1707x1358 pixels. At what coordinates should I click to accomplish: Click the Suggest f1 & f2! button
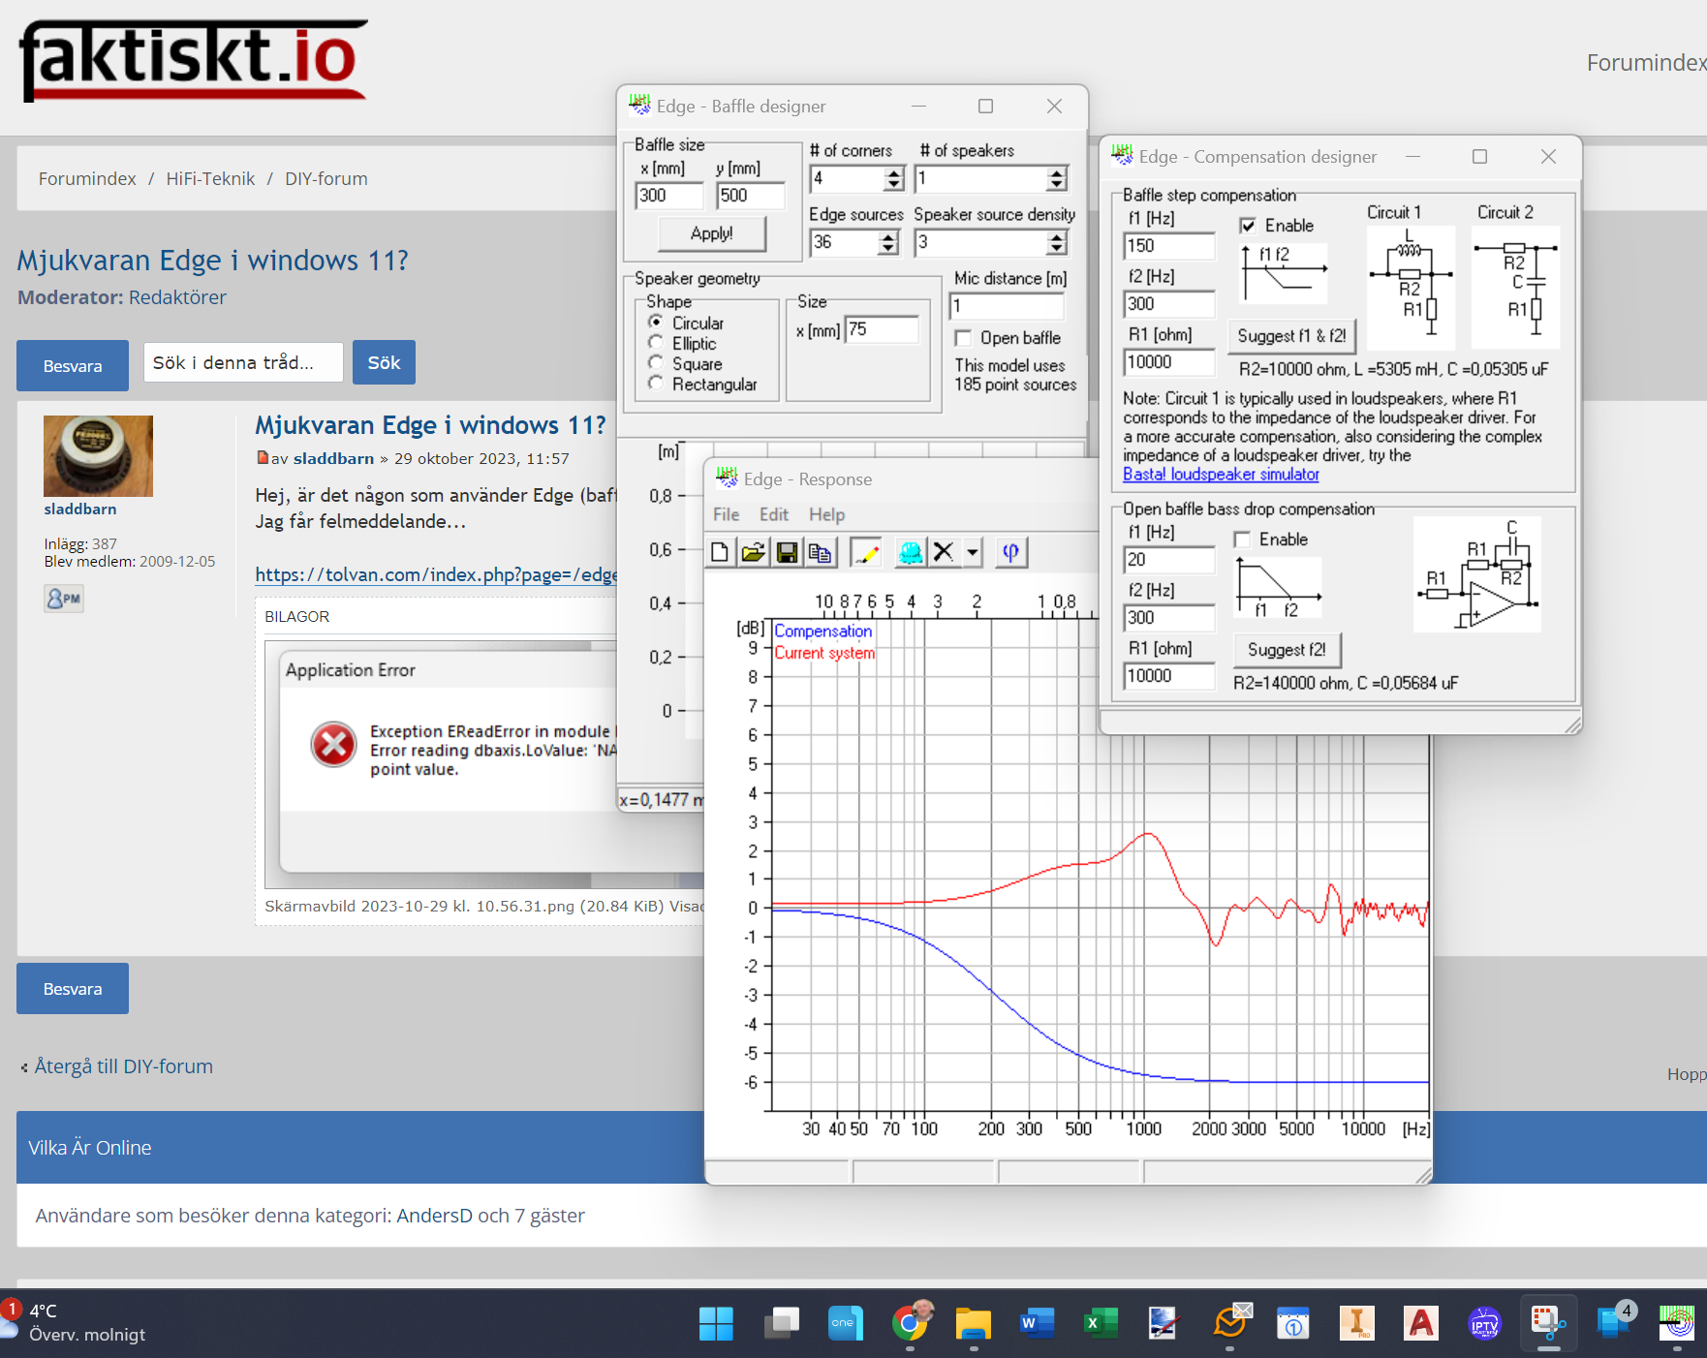pos(1291,336)
